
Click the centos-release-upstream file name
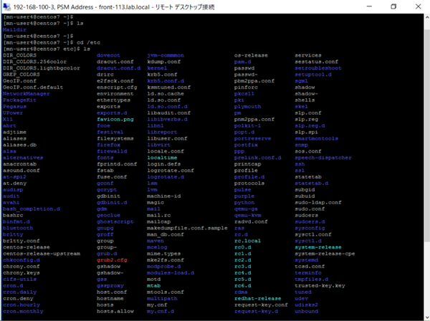(x=42, y=254)
